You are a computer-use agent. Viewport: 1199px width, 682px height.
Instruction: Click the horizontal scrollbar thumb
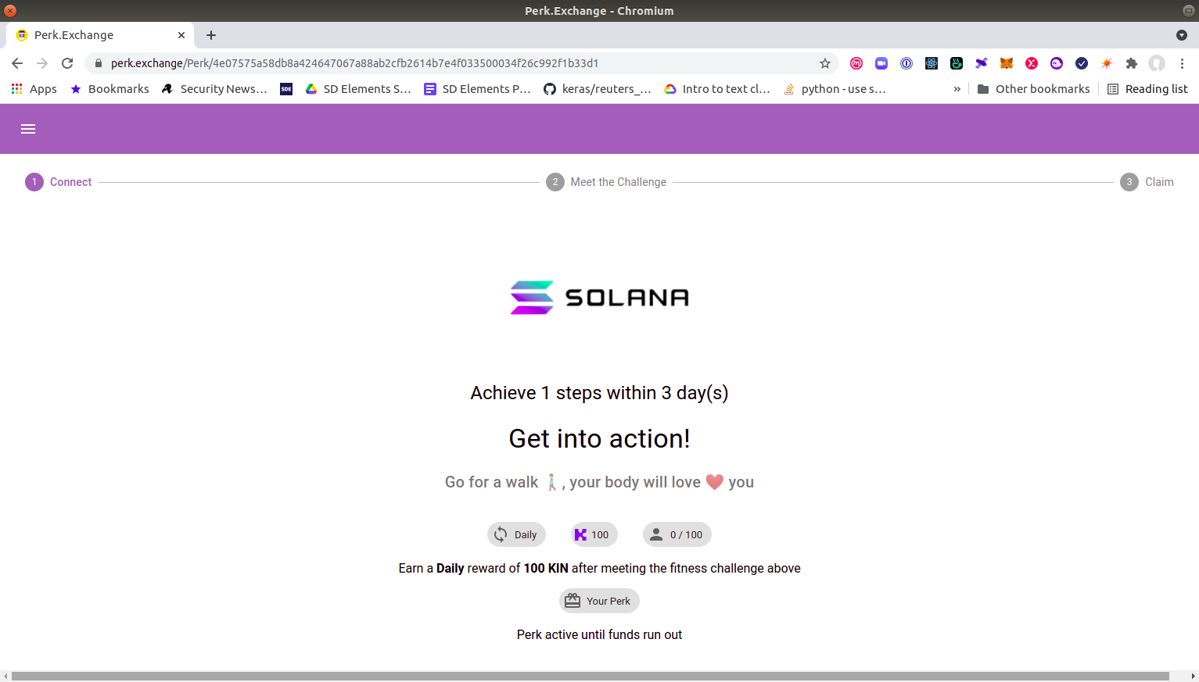click(591, 676)
